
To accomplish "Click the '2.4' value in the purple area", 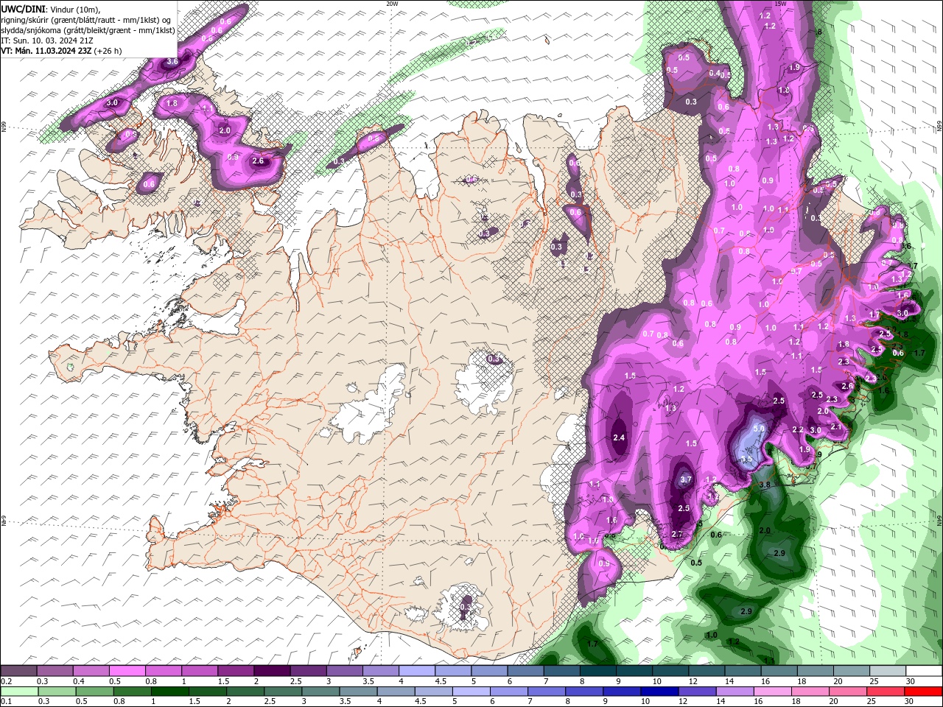I will pyautogui.click(x=619, y=437).
